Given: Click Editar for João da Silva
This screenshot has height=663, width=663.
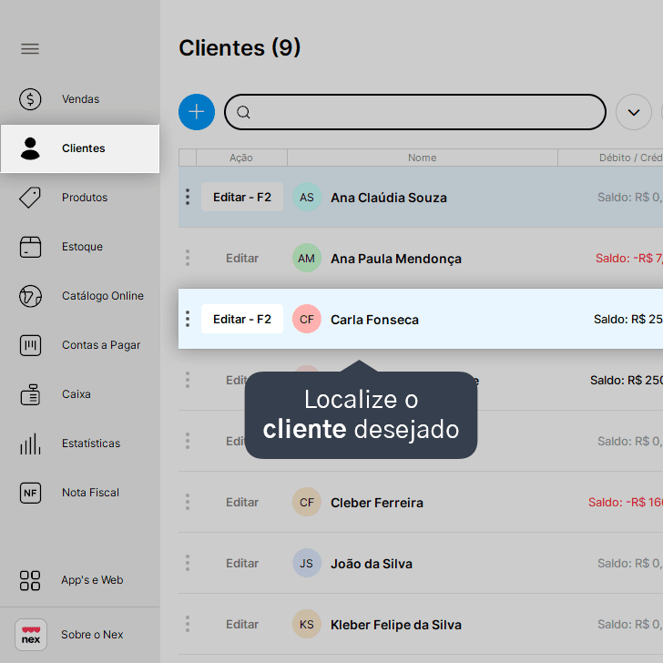Looking at the screenshot, I should click(x=242, y=563).
